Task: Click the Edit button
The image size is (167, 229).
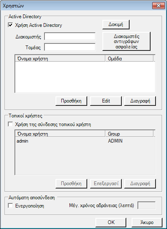Action: click(x=106, y=101)
